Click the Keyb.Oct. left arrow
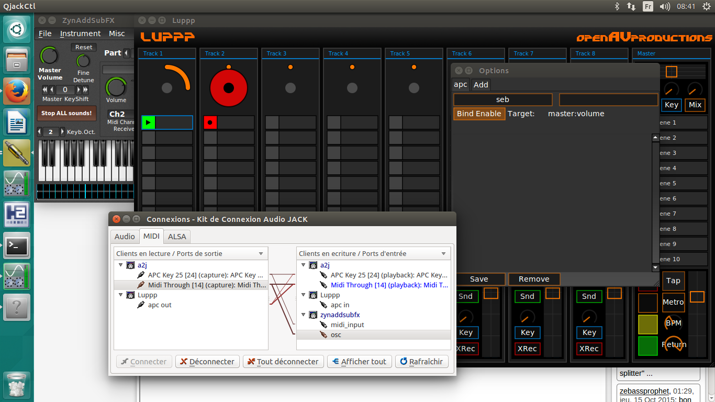 point(39,132)
